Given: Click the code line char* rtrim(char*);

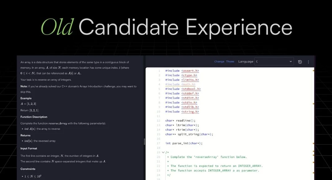Looking at the screenshot, I should [x=182, y=130].
